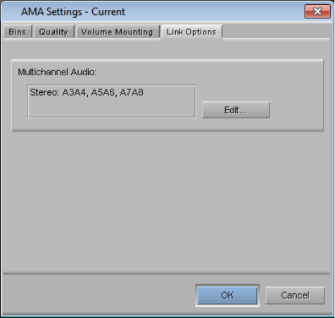Click the Multichannel Audio label
Image resolution: width=335 pixels, height=318 pixels.
click(x=57, y=72)
